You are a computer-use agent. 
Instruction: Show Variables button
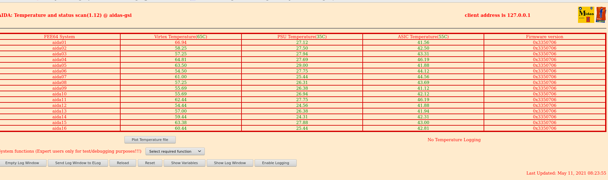(184, 163)
